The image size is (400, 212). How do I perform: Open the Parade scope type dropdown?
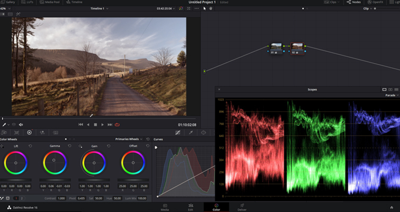coord(392,95)
